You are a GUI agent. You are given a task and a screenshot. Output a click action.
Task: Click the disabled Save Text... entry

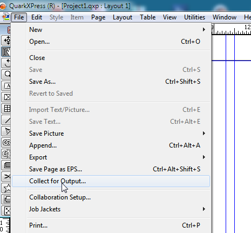click(x=111, y=122)
